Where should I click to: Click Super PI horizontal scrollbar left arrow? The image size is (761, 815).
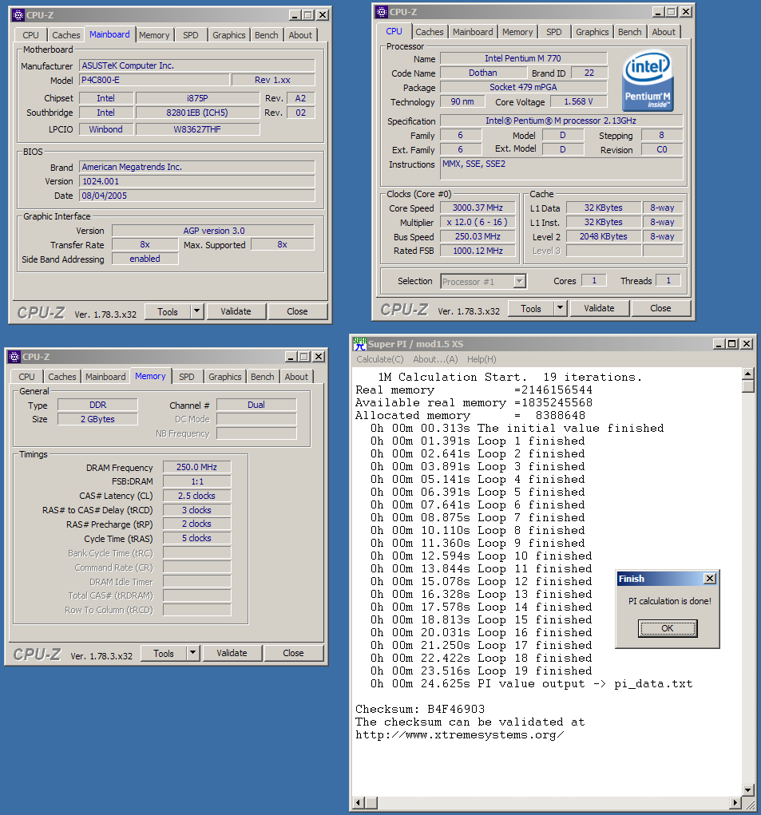click(x=359, y=803)
